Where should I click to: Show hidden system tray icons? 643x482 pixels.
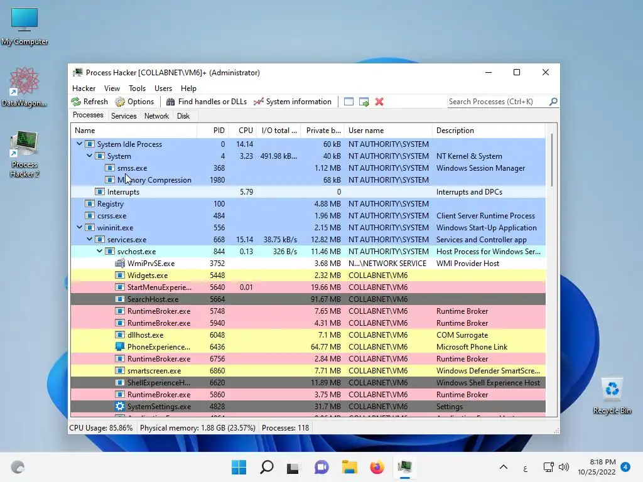pyautogui.click(x=504, y=467)
